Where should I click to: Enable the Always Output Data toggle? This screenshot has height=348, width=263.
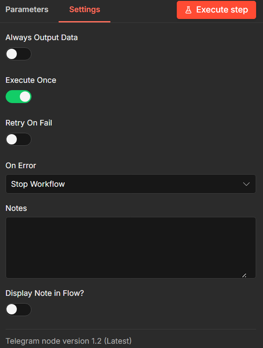pyautogui.click(x=18, y=54)
